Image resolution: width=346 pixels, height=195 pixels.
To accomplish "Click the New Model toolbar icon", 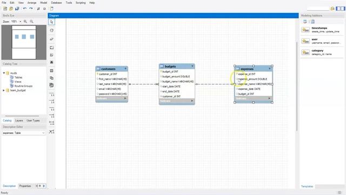I will click(5, 9).
